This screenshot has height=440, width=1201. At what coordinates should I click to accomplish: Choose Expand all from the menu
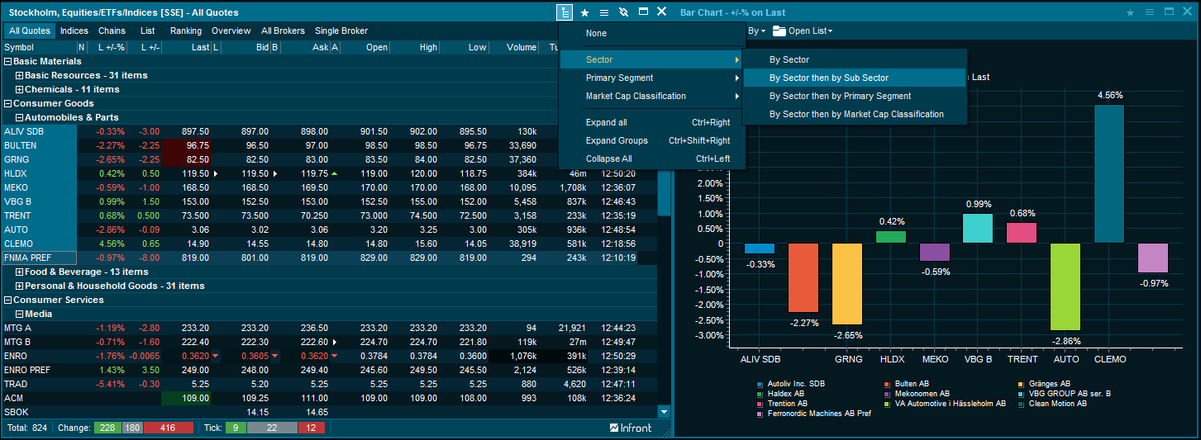653,122
